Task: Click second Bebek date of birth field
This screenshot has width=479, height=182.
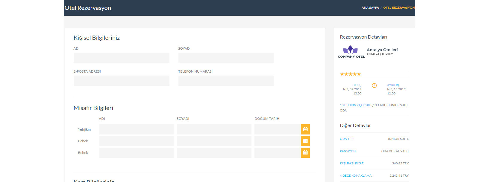Action: [278, 153]
